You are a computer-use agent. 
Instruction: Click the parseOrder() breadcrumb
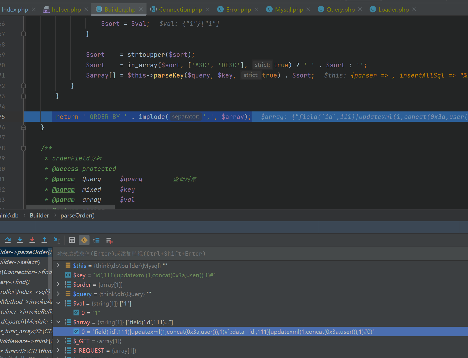[77, 215]
